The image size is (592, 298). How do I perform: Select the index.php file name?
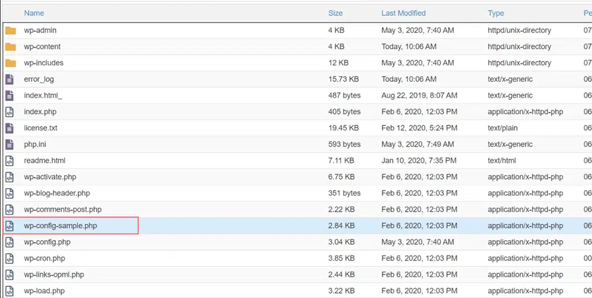pyautogui.click(x=40, y=111)
